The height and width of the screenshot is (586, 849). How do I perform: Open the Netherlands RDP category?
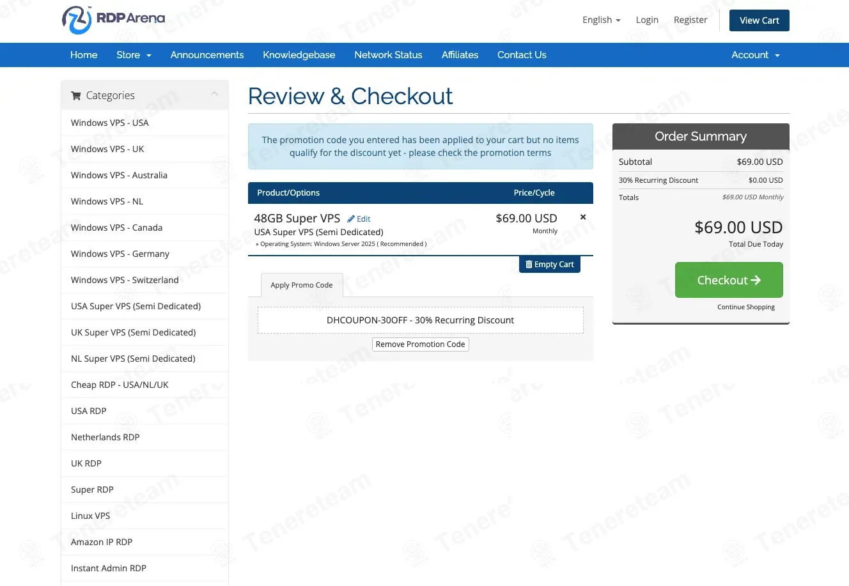click(x=144, y=437)
